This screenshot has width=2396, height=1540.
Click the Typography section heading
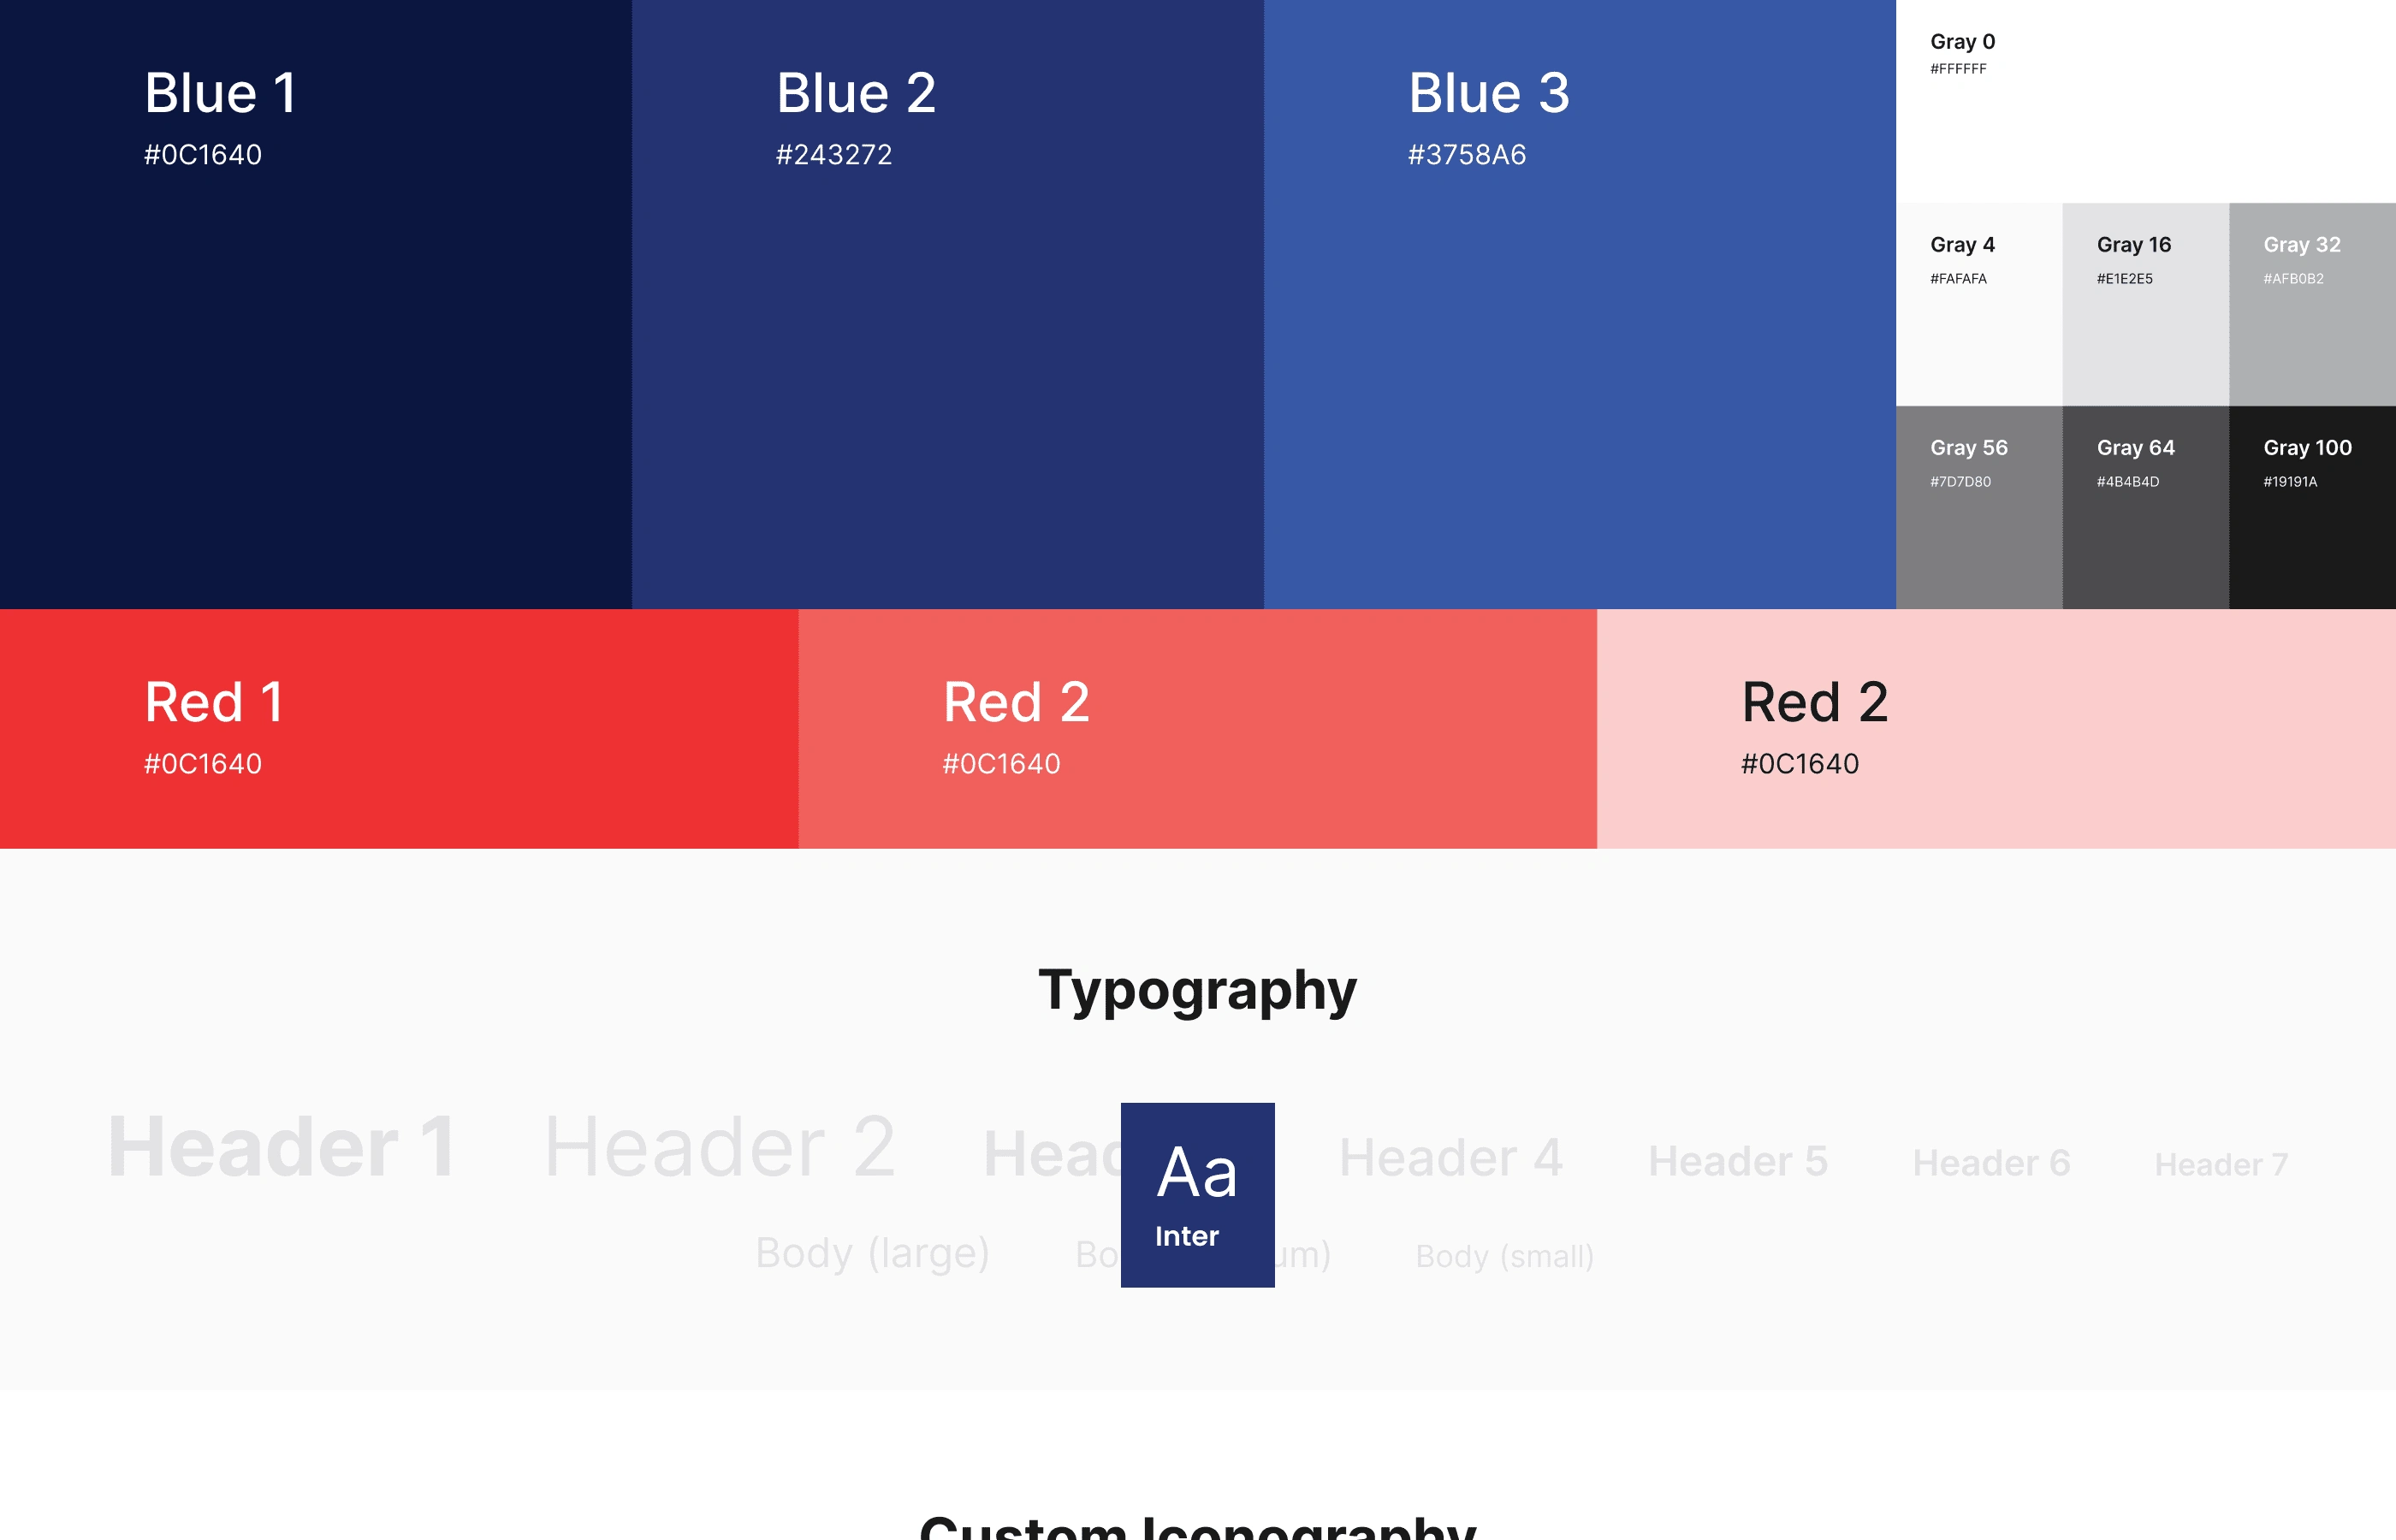pos(1198,992)
